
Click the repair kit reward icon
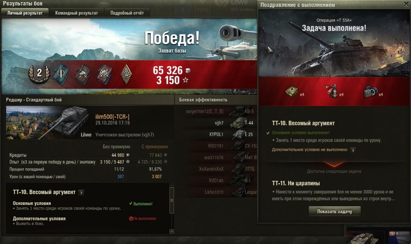tap(370, 92)
